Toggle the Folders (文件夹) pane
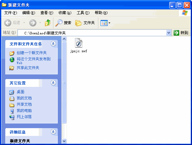This screenshot has width=192, height=145. coord(85,23)
